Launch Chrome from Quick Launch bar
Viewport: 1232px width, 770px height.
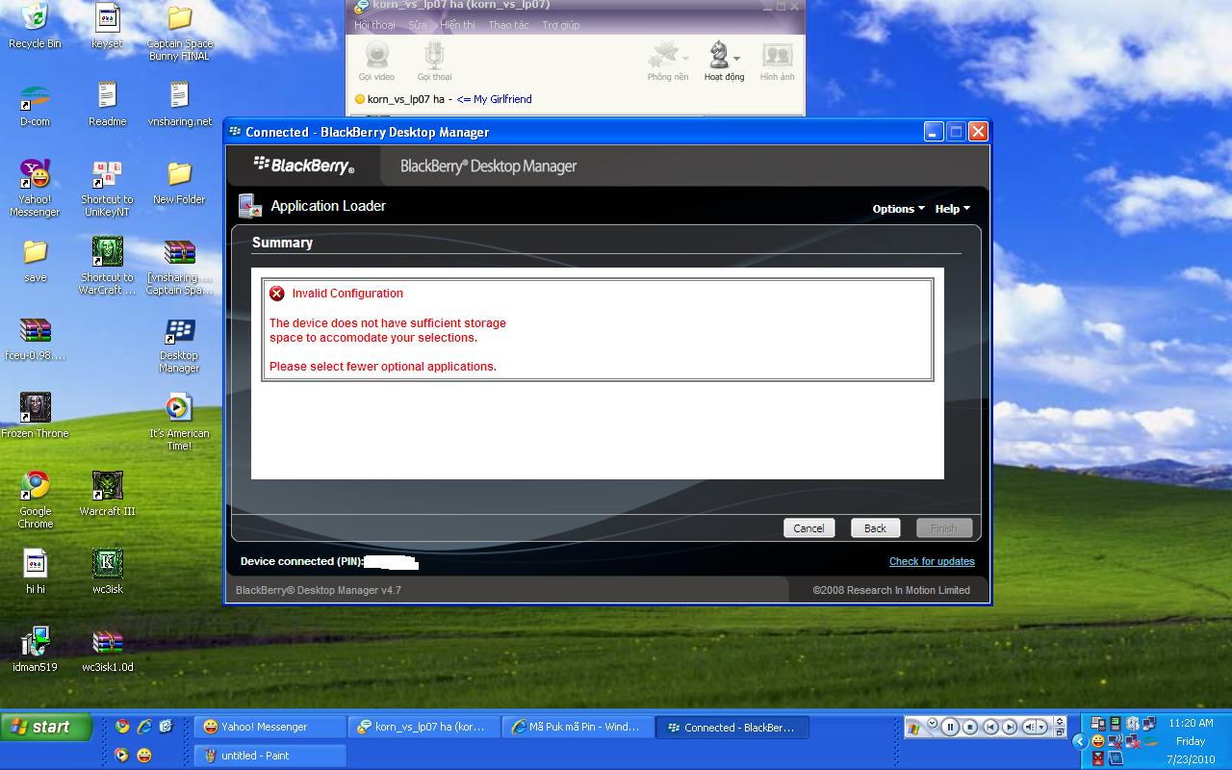click(121, 727)
